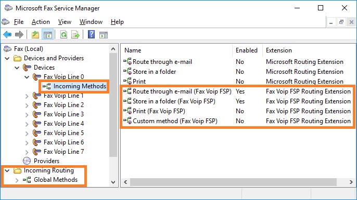Click the icon beside Store in a folder

click(127, 71)
